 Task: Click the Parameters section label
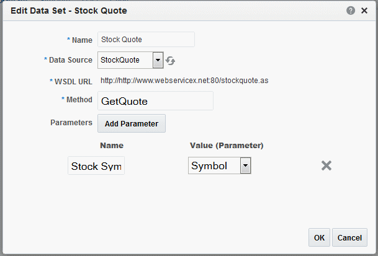pos(71,123)
